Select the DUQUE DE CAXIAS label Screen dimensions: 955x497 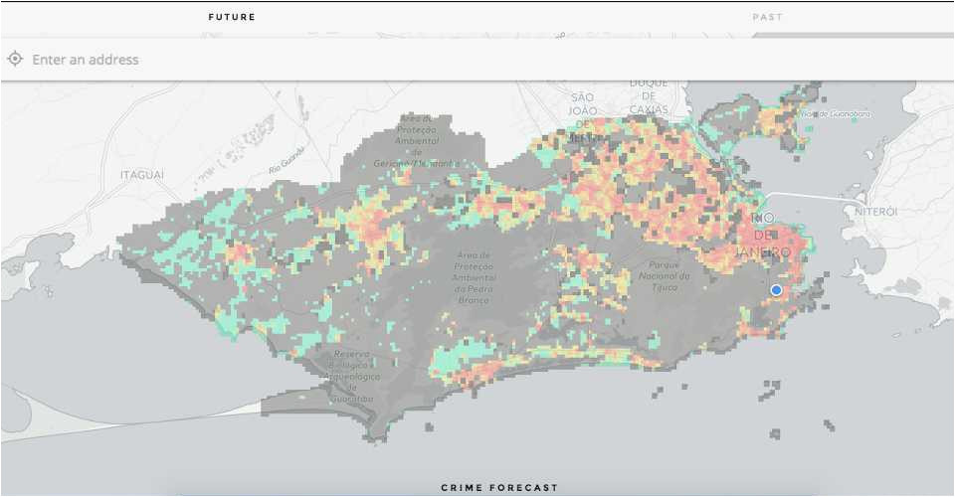pos(649,96)
